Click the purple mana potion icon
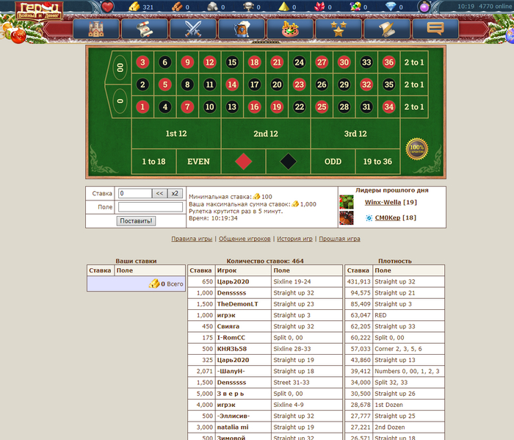Image resolution: width=514 pixels, height=440 pixels. [x=424, y=7]
